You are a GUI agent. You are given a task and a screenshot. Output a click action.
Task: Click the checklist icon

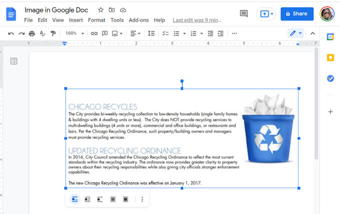click(x=165, y=33)
